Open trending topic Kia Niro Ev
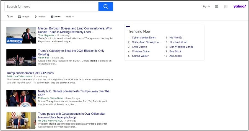This screenshot has height=131, width=249. [x=176, y=38]
